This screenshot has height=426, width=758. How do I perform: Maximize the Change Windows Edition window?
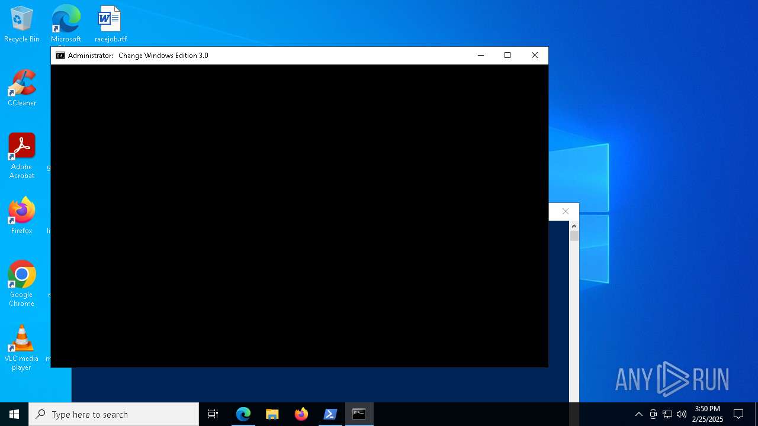pyautogui.click(x=508, y=56)
